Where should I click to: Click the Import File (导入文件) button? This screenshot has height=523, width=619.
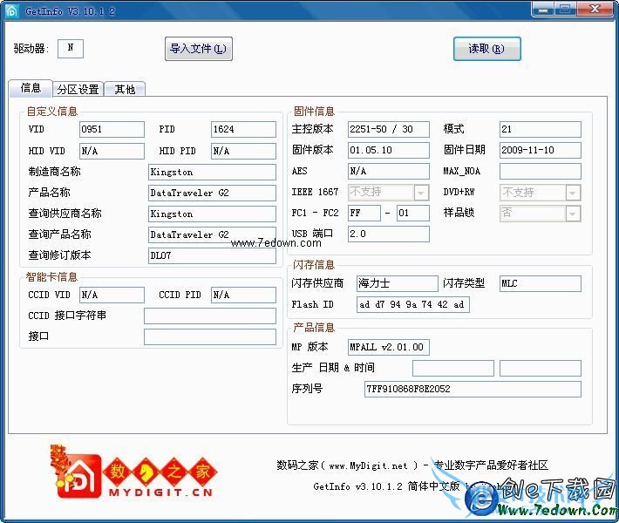tap(198, 49)
